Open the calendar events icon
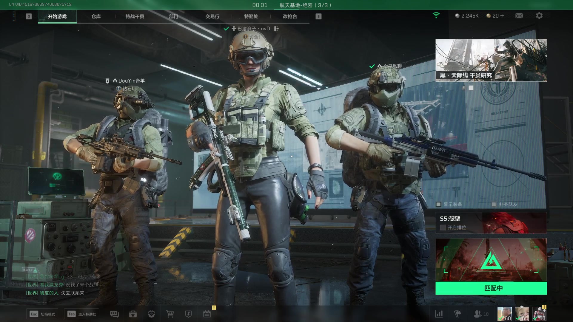Viewport: 573px width, 322px height. click(x=207, y=314)
